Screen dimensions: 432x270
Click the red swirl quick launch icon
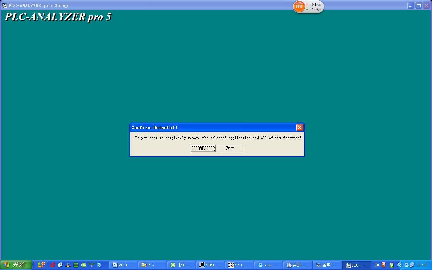(53, 265)
